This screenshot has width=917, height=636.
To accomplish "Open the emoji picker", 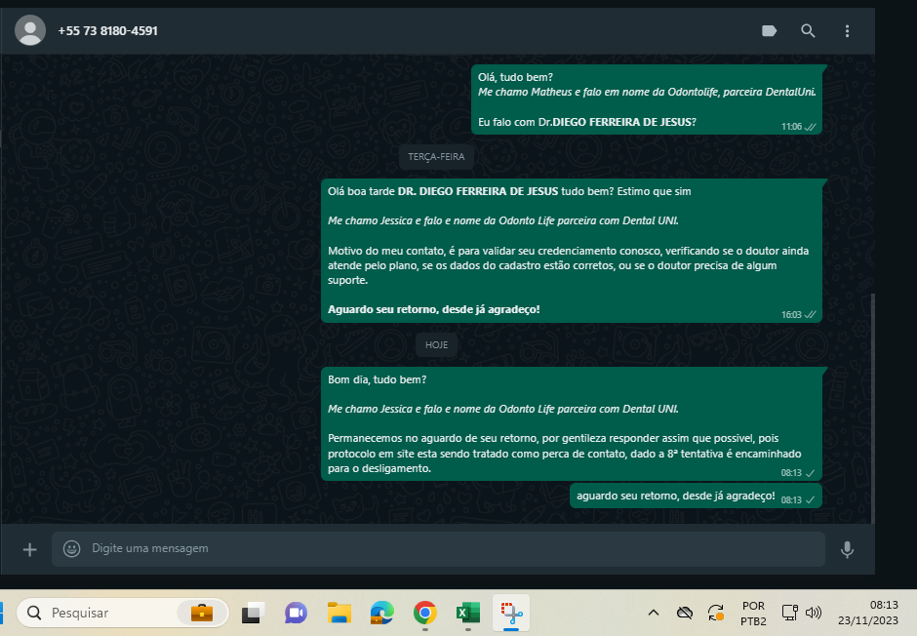I will click(x=71, y=548).
